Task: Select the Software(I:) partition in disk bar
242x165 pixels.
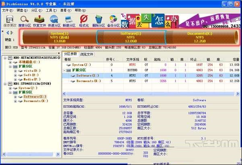Action: click(x=131, y=37)
